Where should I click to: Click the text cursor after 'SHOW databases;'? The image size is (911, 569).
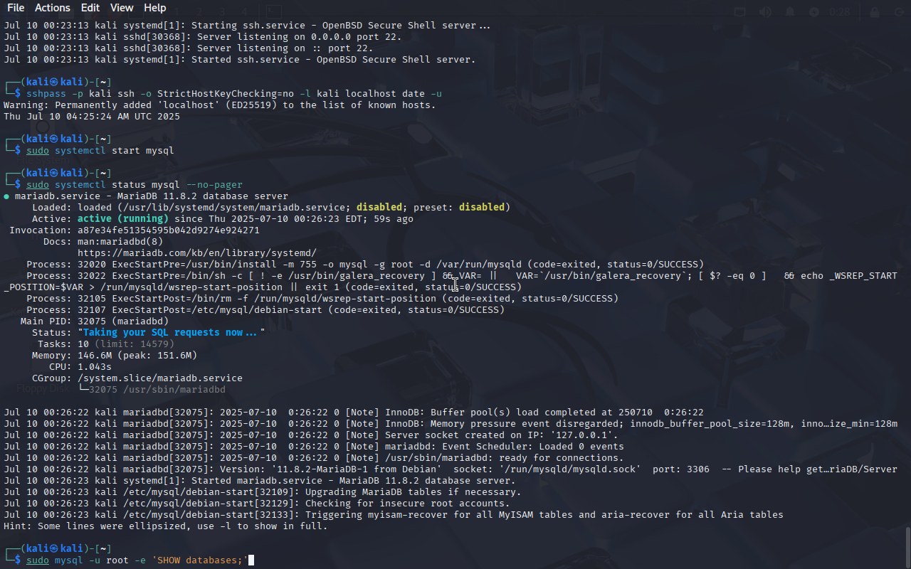pos(251,560)
